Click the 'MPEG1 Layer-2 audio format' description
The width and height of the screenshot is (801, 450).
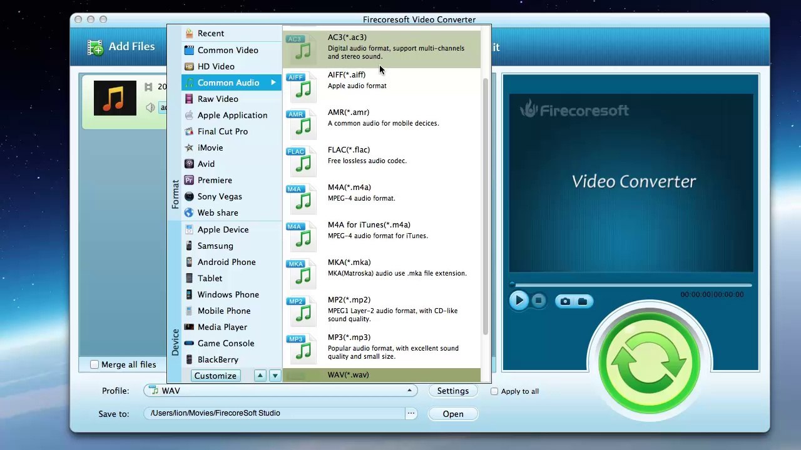(392, 315)
